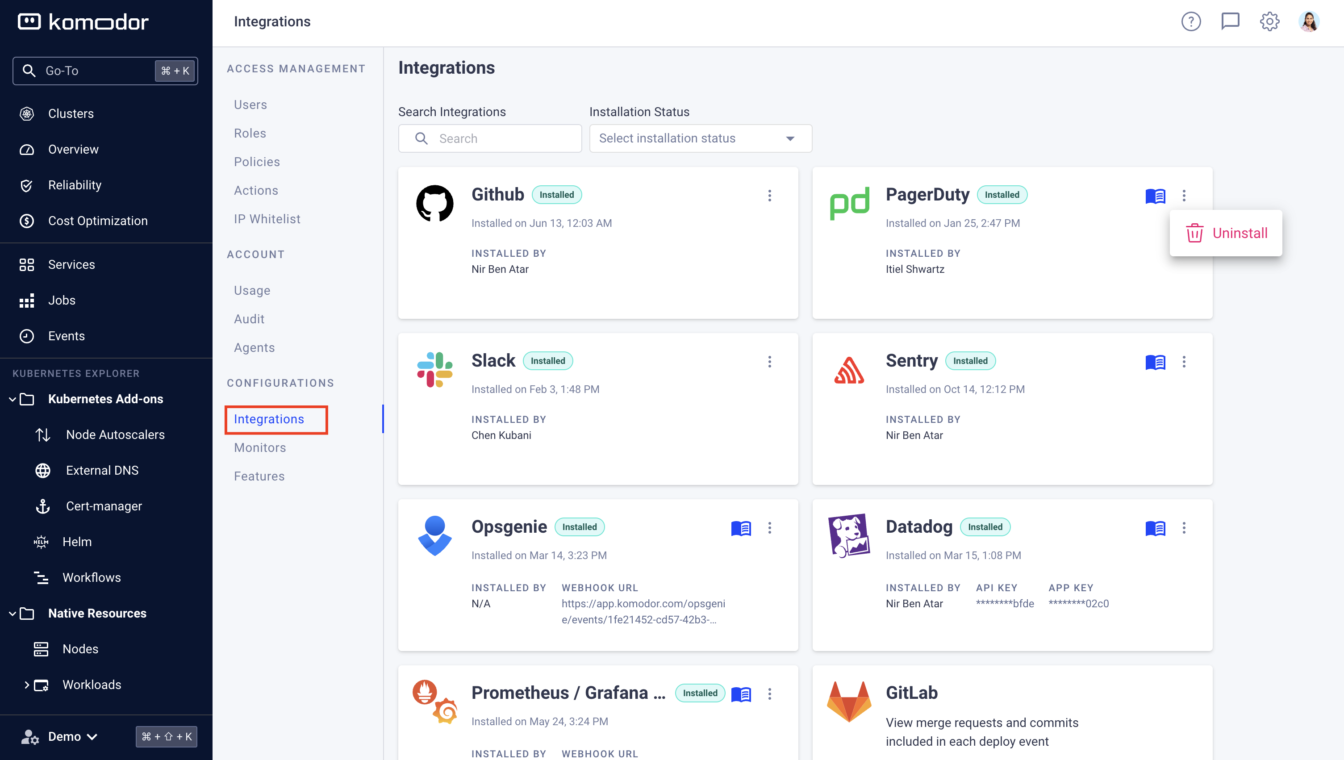Expand the Workloads tree item
1344x760 pixels.
[27, 685]
